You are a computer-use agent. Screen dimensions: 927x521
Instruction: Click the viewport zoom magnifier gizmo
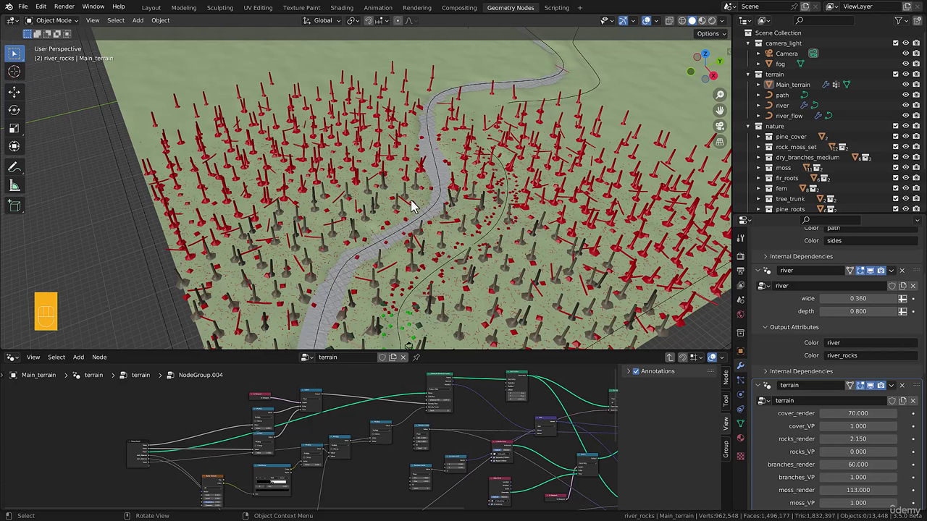click(720, 95)
